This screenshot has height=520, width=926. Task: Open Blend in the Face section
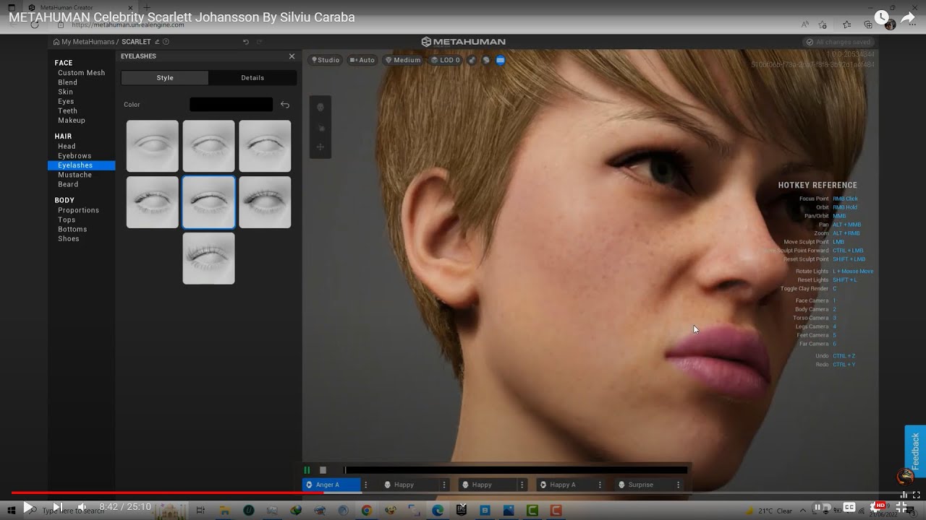(67, 82)
